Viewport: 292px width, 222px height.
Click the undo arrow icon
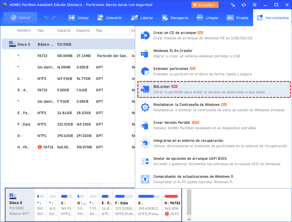(46, 18)
